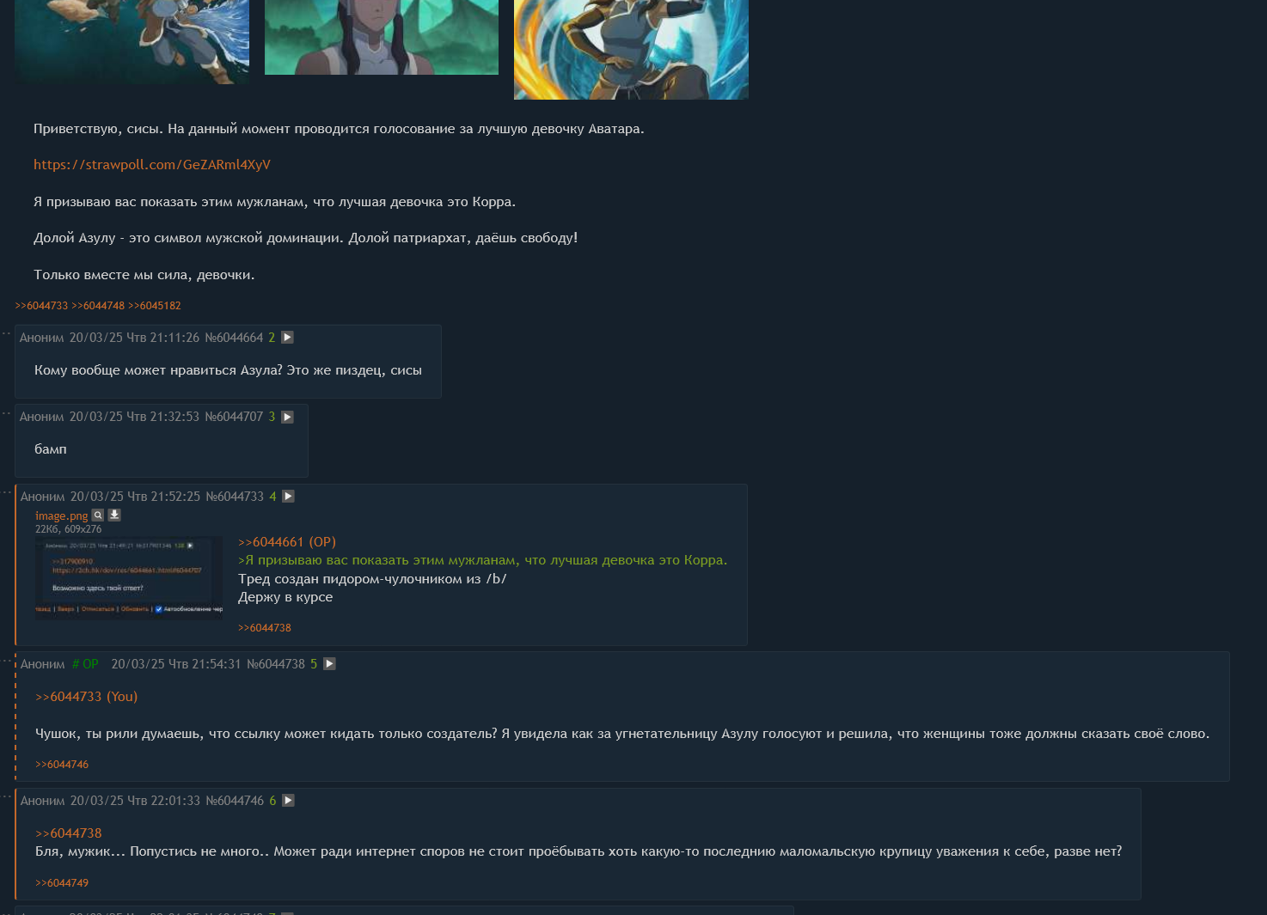Jump to reply >>6045182 under the opening post
This screenshot has width=1267, height=915.
[155, 306]
